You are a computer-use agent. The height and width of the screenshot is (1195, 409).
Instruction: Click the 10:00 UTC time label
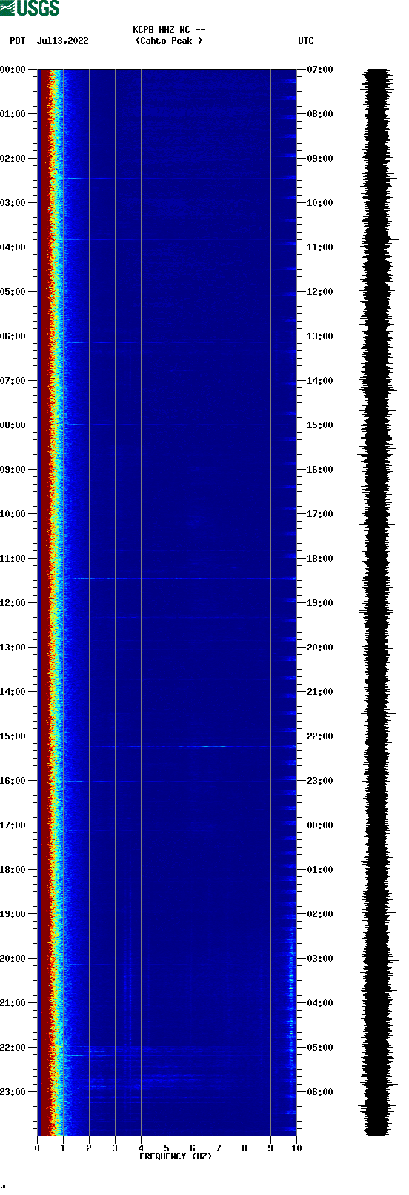[x=320, y=203]
